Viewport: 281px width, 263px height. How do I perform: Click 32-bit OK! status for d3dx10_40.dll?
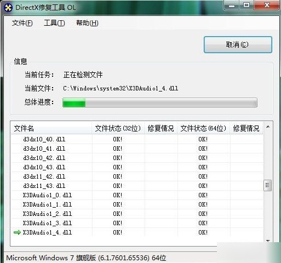pos(118,139)
